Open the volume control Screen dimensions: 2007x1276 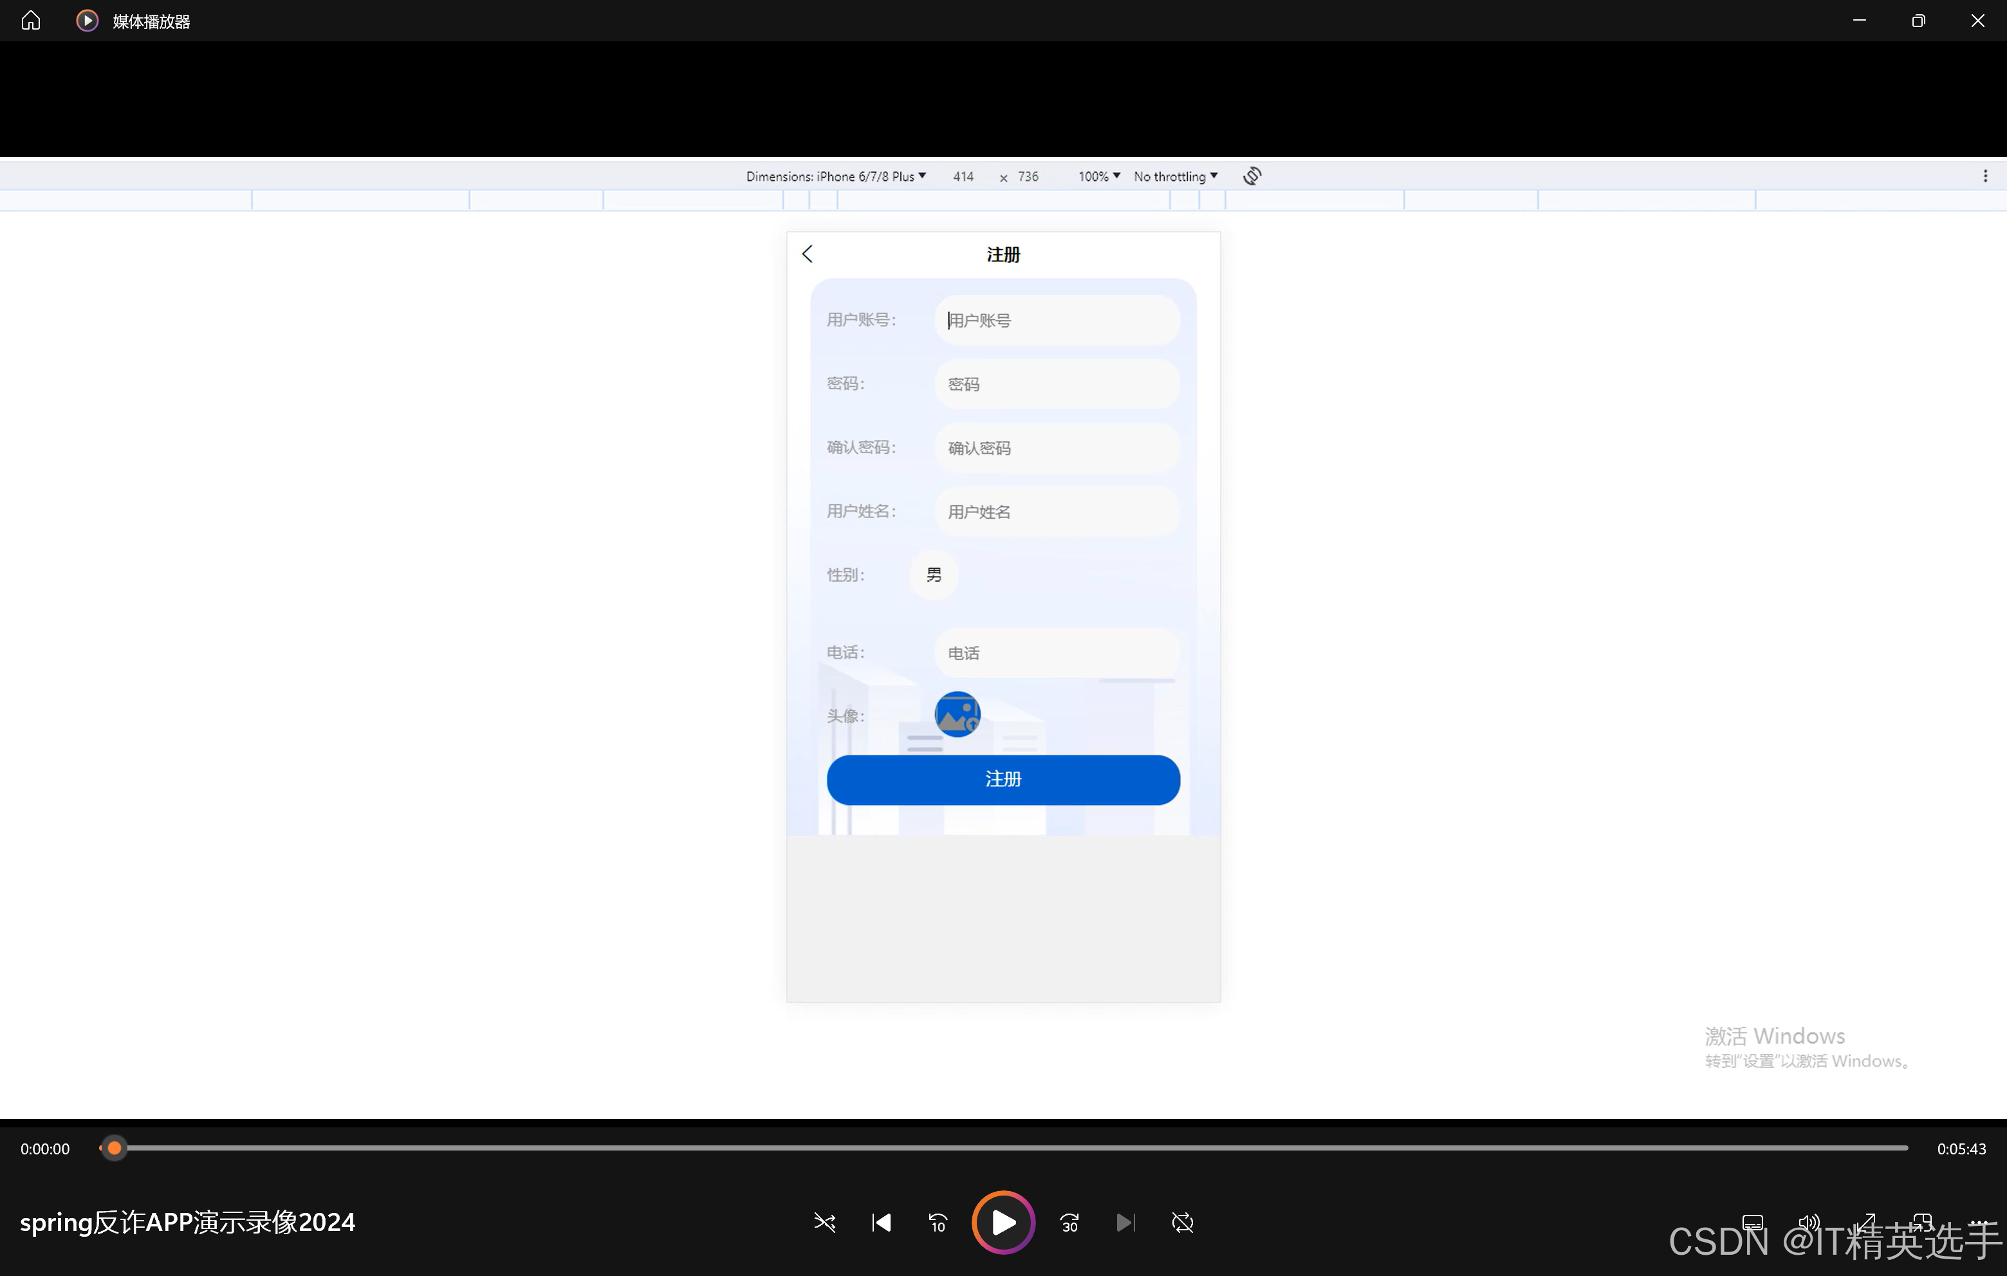pos(1809,1222)
